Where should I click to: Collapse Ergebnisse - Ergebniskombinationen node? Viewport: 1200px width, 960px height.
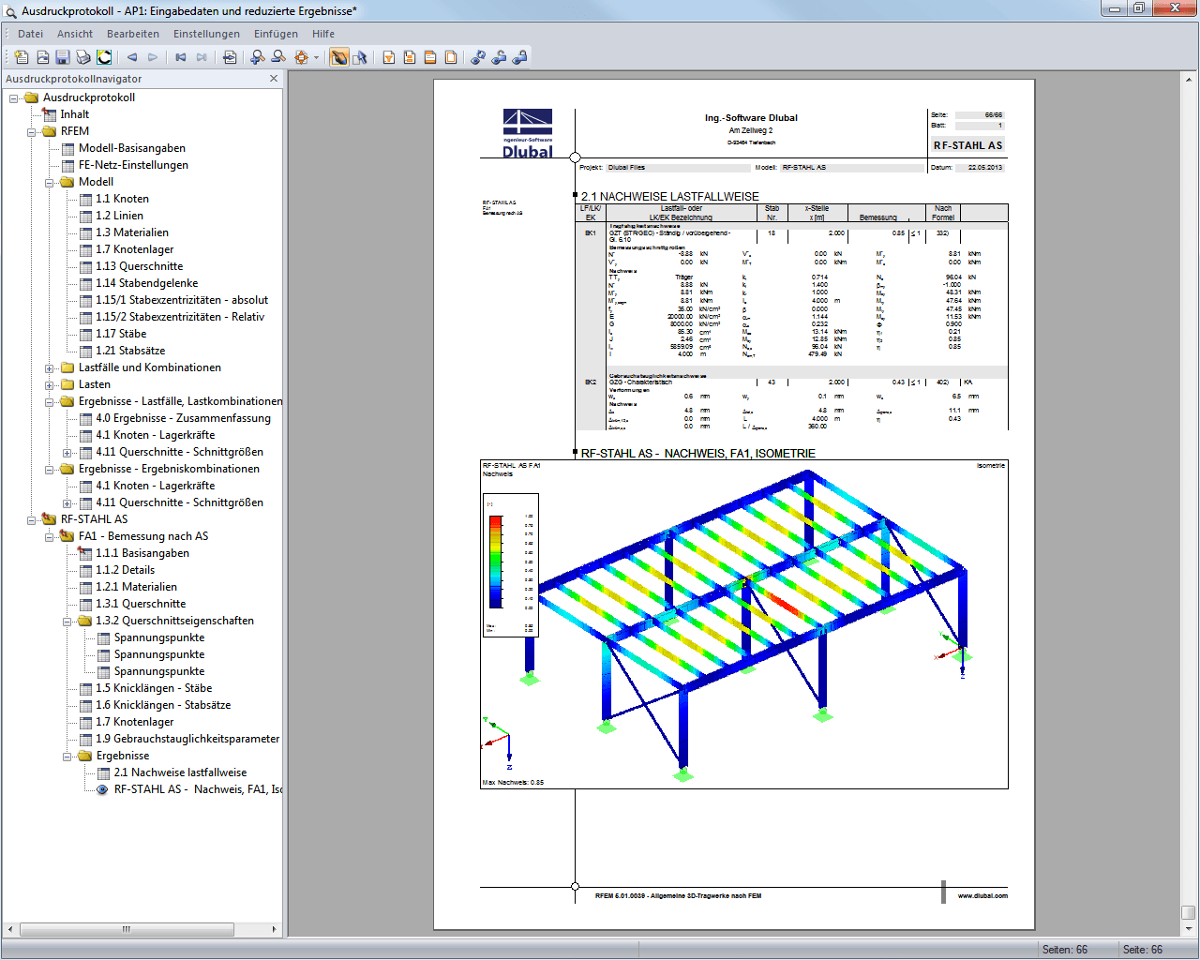50,469
